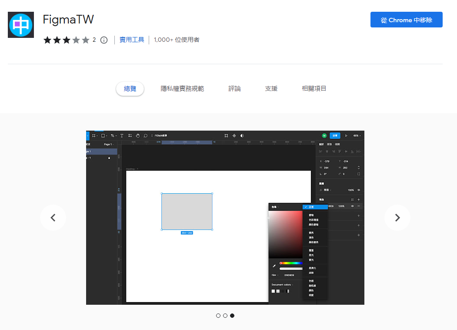
Task: Click the FigmaTW extension logo icon
Action: [21, 25]
